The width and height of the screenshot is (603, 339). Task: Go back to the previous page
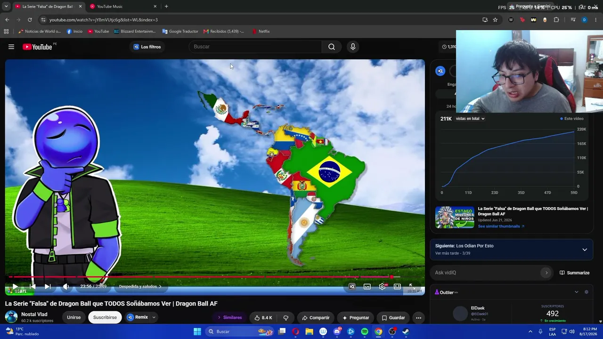(7, 20)
